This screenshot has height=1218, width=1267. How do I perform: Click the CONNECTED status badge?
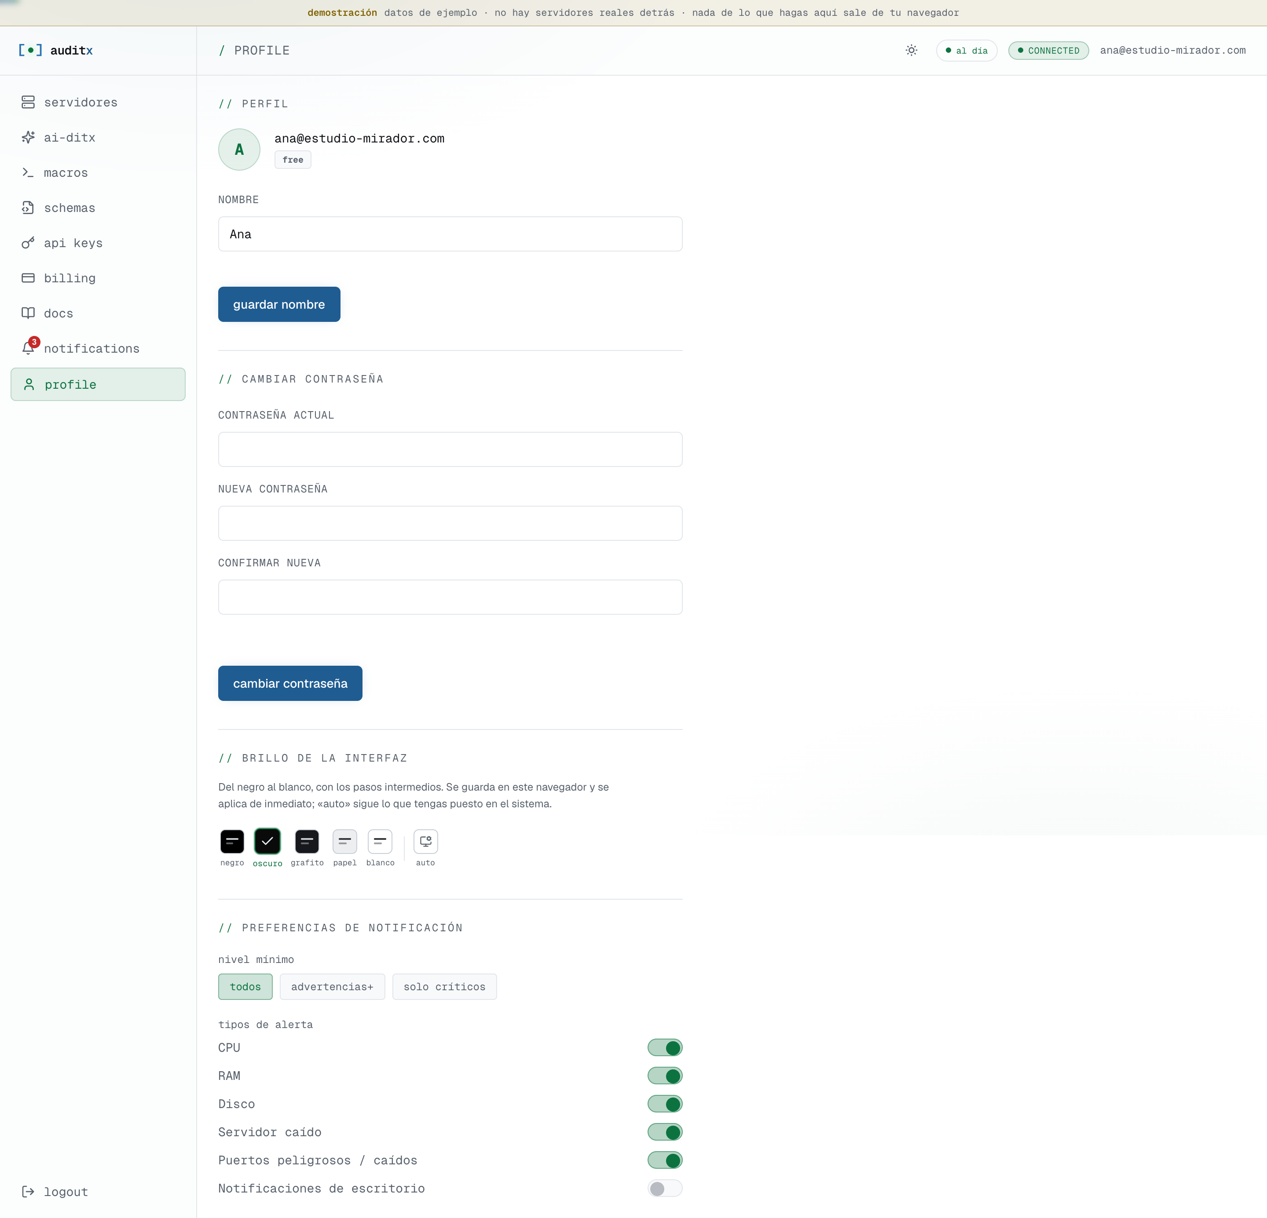click(1048, 51)
